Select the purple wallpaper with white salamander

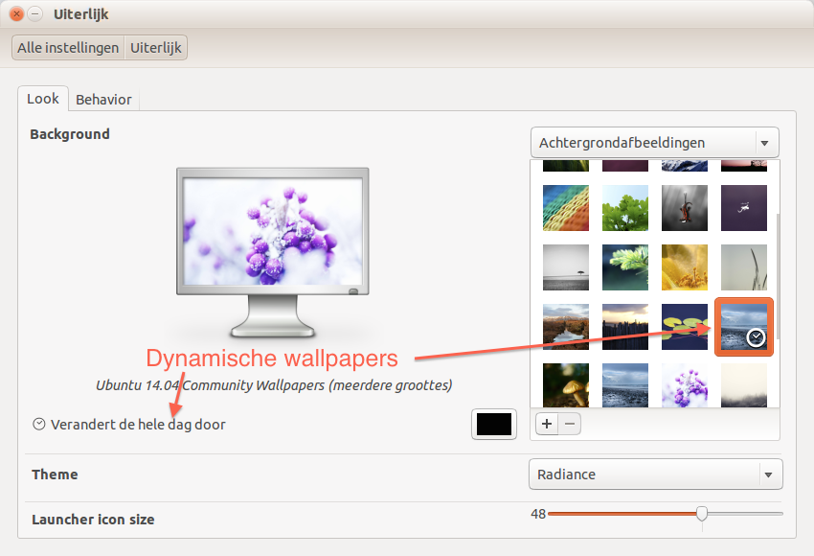pyautogui.click(x=743, y=208)
